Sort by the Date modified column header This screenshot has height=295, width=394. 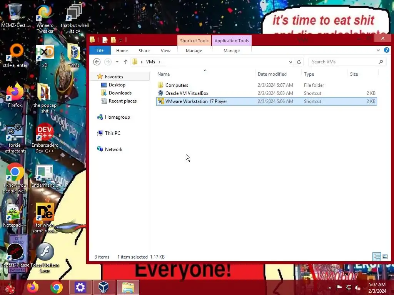278,74
